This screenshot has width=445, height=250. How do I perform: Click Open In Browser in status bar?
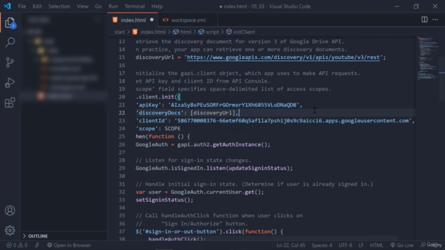[x=69, y=245]
